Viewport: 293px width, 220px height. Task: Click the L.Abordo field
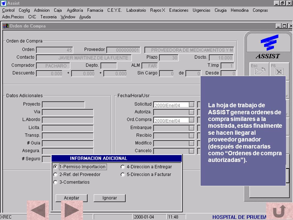pyautogui.click(x=68, y=120)
